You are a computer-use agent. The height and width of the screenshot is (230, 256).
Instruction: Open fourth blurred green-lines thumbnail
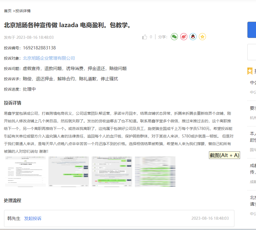tap(155, 172)
